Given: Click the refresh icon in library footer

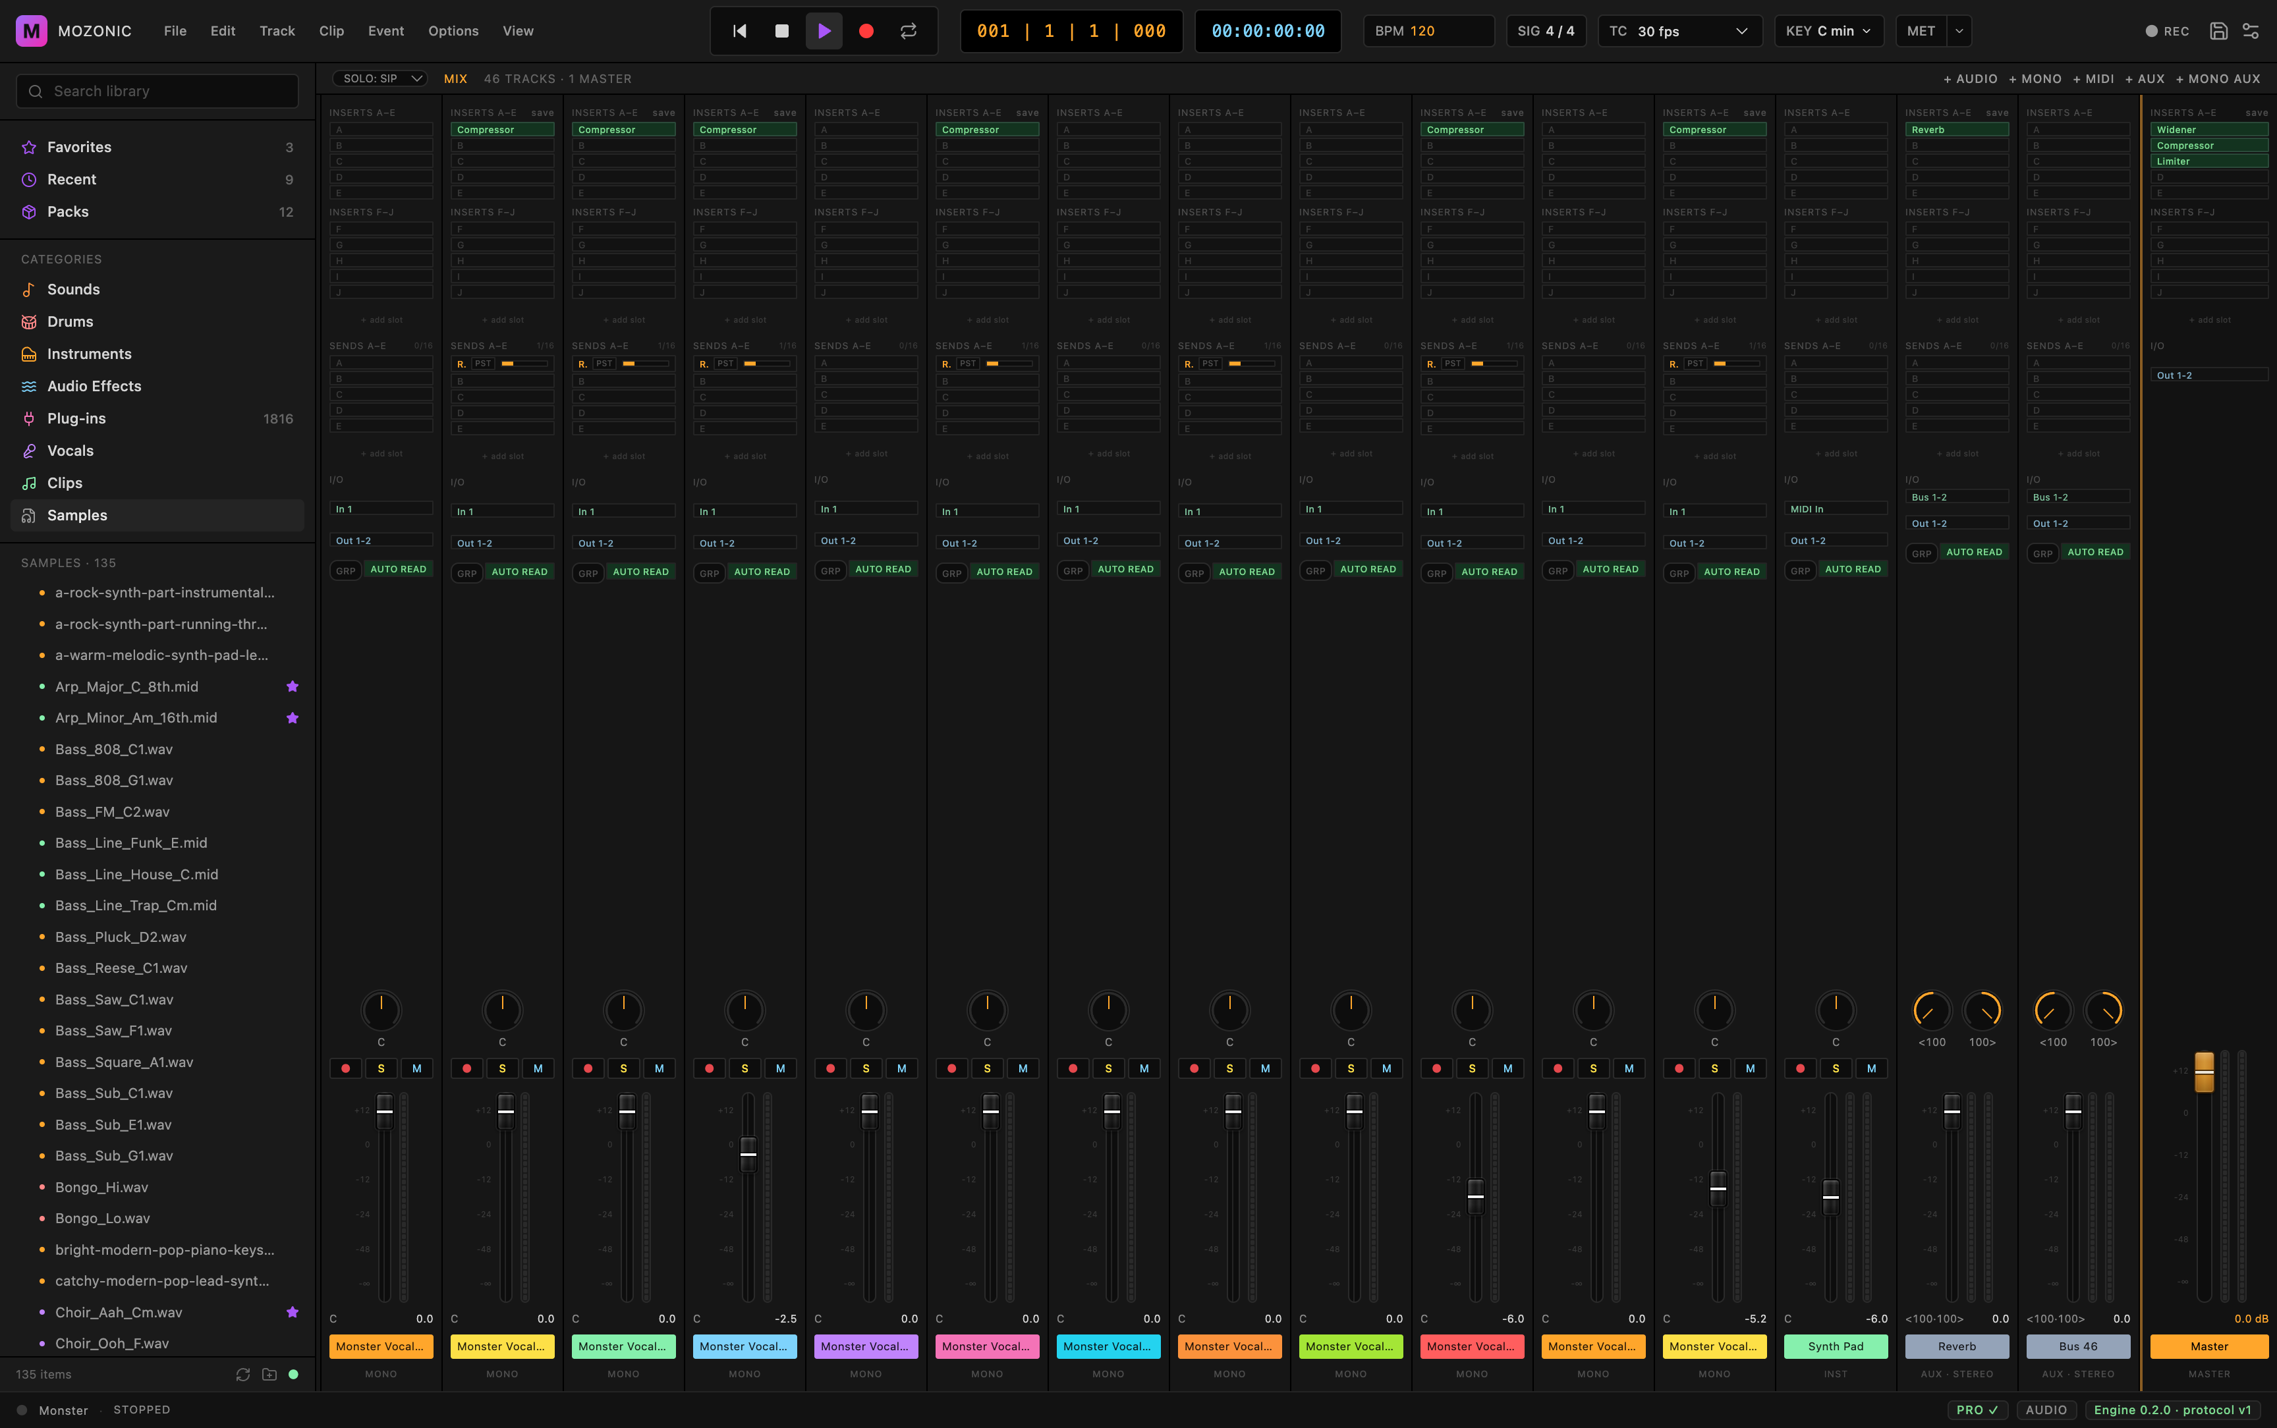Looking at the screenshot, I should tap(242, 1374).
